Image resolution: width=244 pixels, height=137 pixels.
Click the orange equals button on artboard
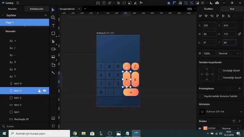(x=131, y=92)
